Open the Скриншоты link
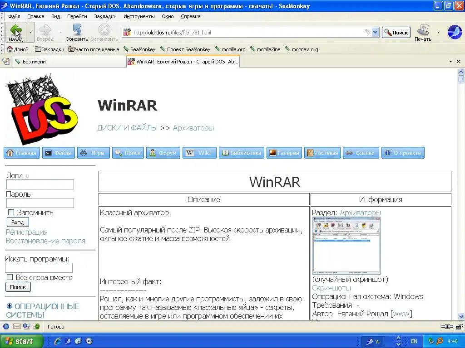Viewport: 465px width, 348px height. [x=331, y=288]
